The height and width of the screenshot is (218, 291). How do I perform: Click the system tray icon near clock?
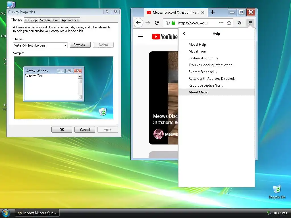point(269,213)
